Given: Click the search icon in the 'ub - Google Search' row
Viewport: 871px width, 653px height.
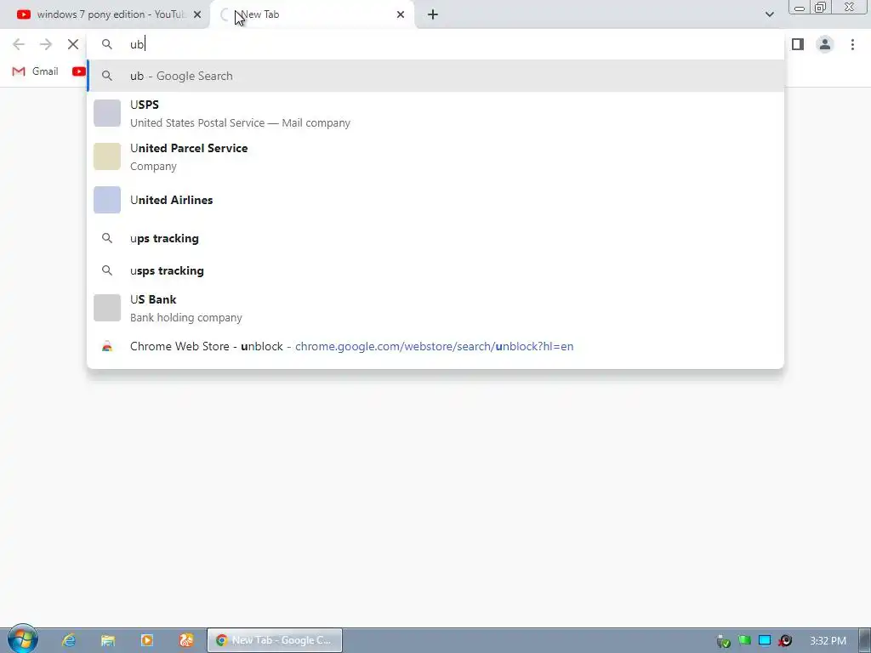Looking at the screenshot, I should click(x=107, y=76).
